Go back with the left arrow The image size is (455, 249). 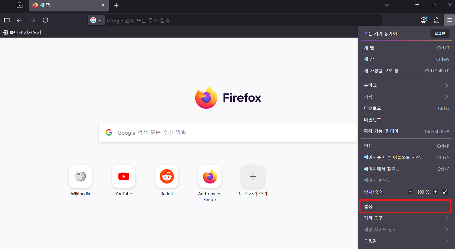[x=20, y=20]
